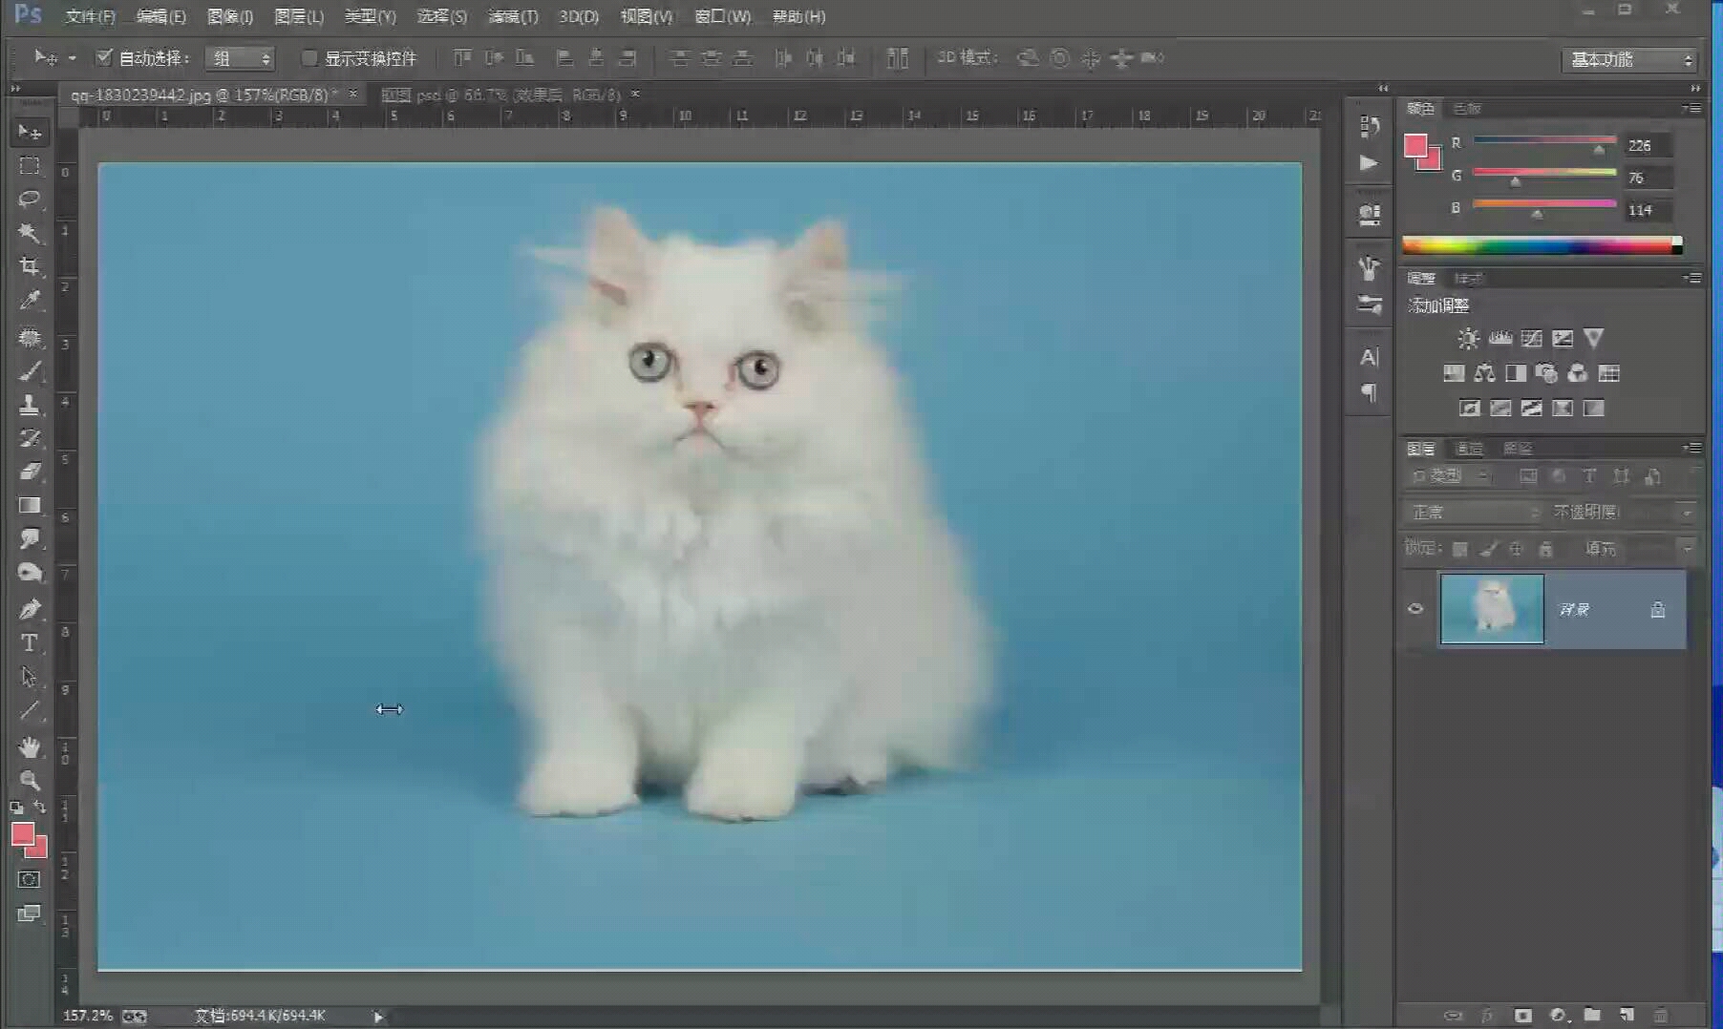
Task: Select the Clone Stamp tool
Action: click(30, 405)
